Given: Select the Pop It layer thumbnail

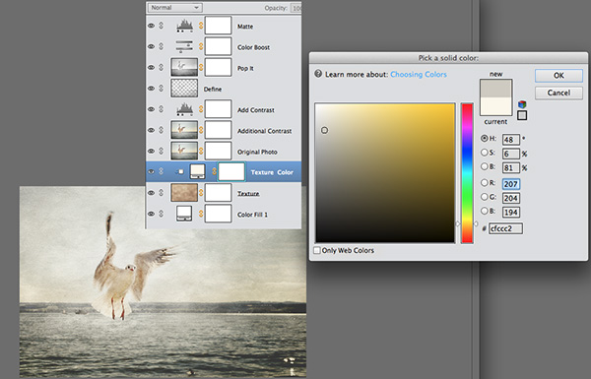Looking at the screenshot, I should pyautogui.click(x=184, y=68).
